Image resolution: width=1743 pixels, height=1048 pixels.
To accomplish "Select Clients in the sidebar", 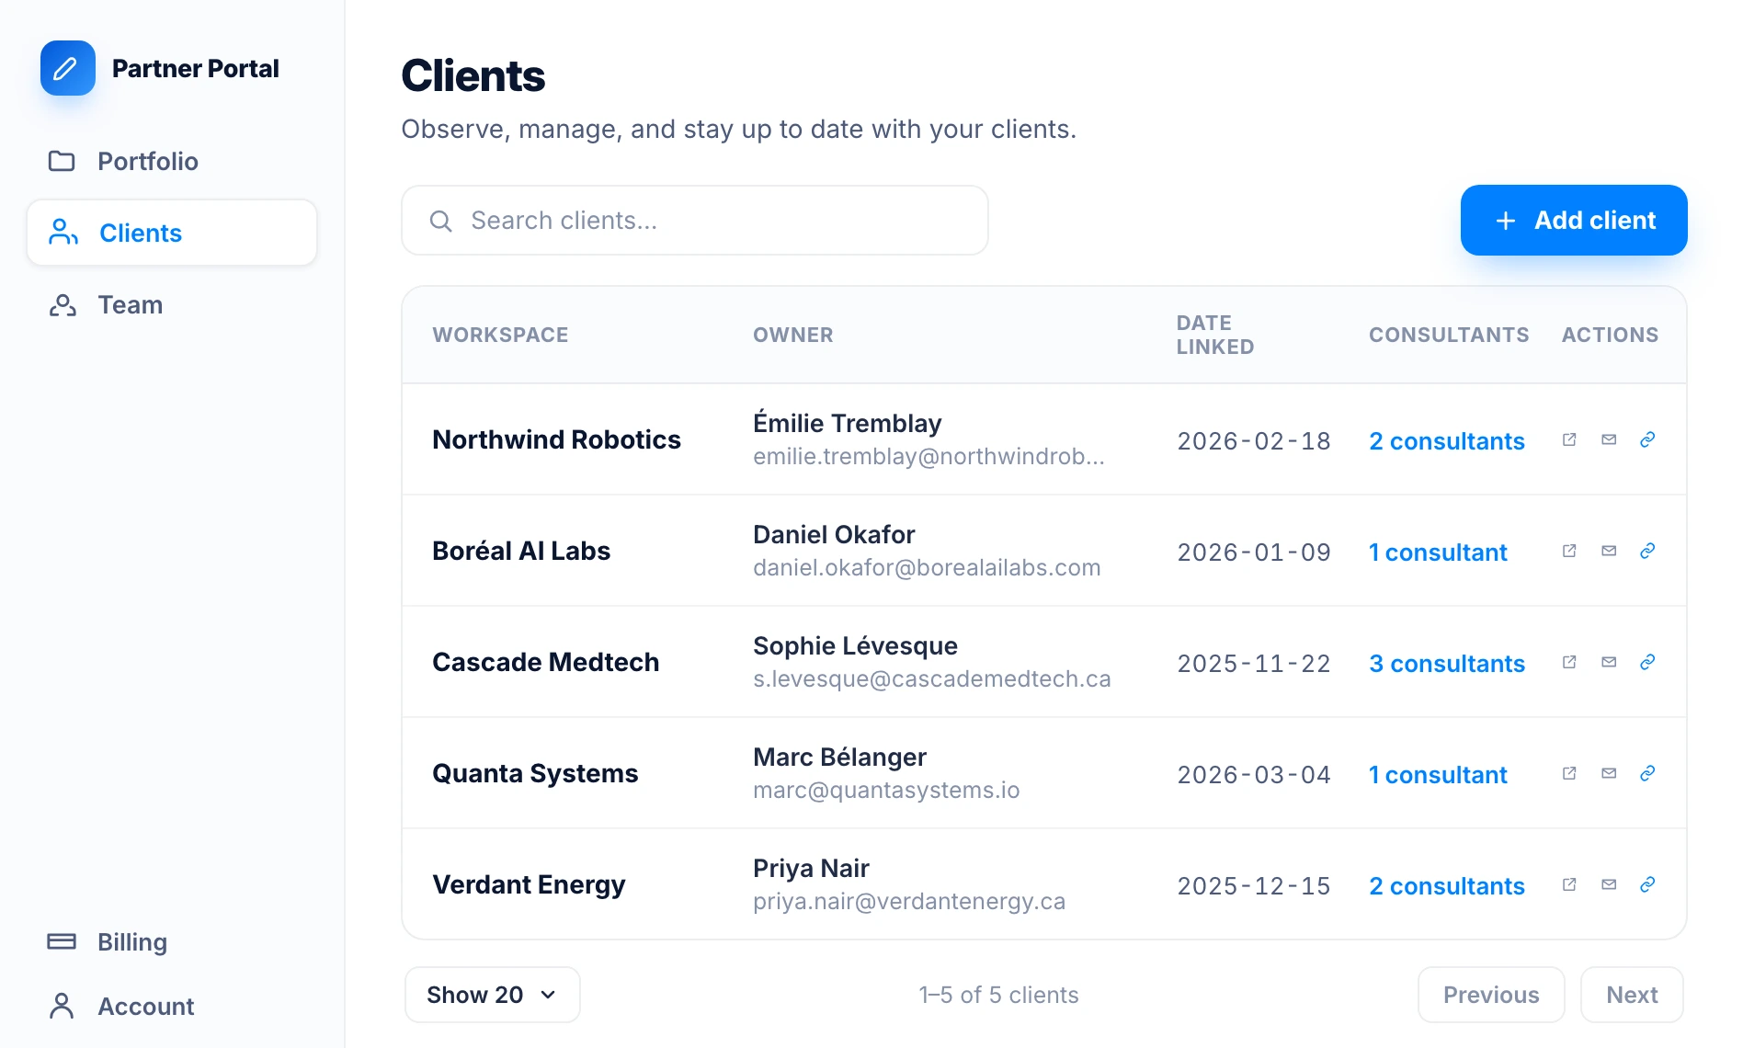I will pyautogui.click(x=172, y=233).
